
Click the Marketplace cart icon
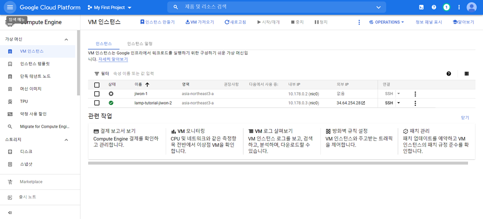10,182
